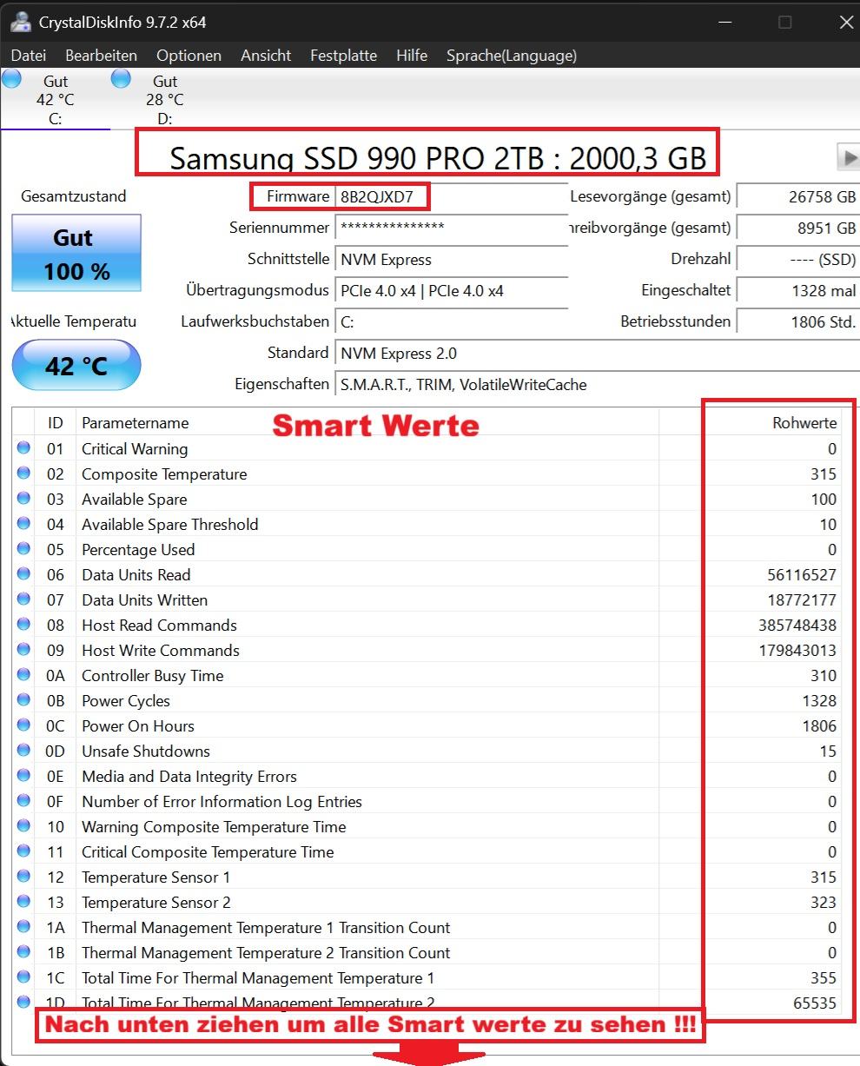This screenshot has height=1066, width=860.
Task: Open the Festplatte menu
Action: pos(343,56)
